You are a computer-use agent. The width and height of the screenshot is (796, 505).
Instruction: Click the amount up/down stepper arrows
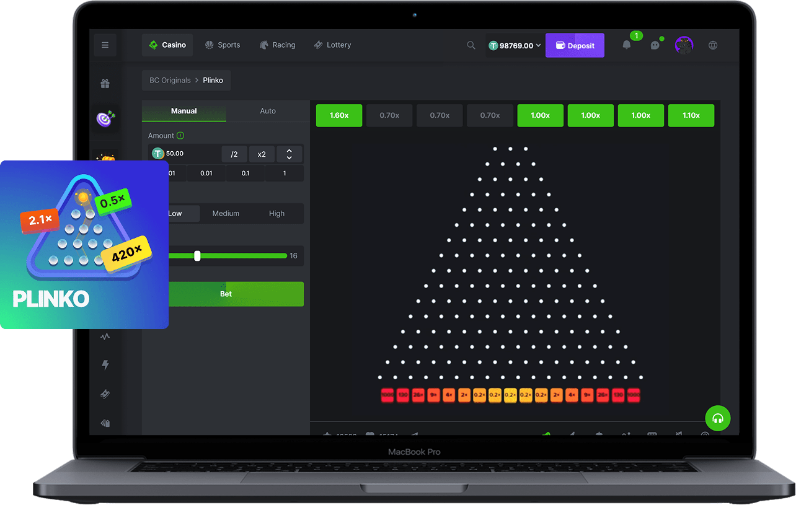(x=289, y=154)
